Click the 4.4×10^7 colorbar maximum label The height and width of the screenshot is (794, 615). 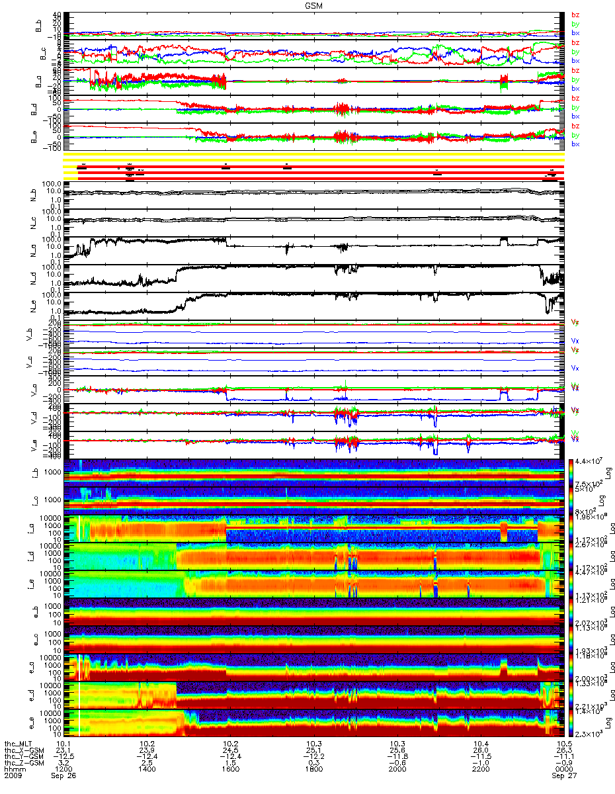pos(587,461)
